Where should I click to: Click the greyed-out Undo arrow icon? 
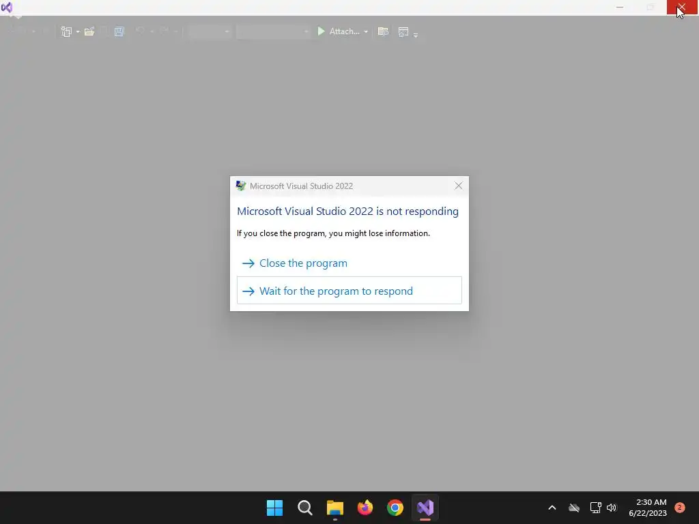pyautogui.click(x=140, y=31)
